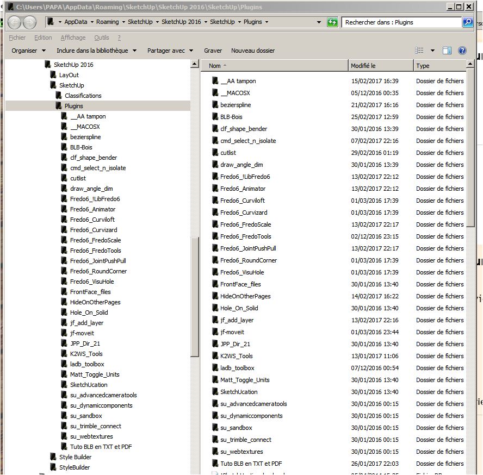
Task: Open the Edition menu
Action: click(x=43, y=37)
